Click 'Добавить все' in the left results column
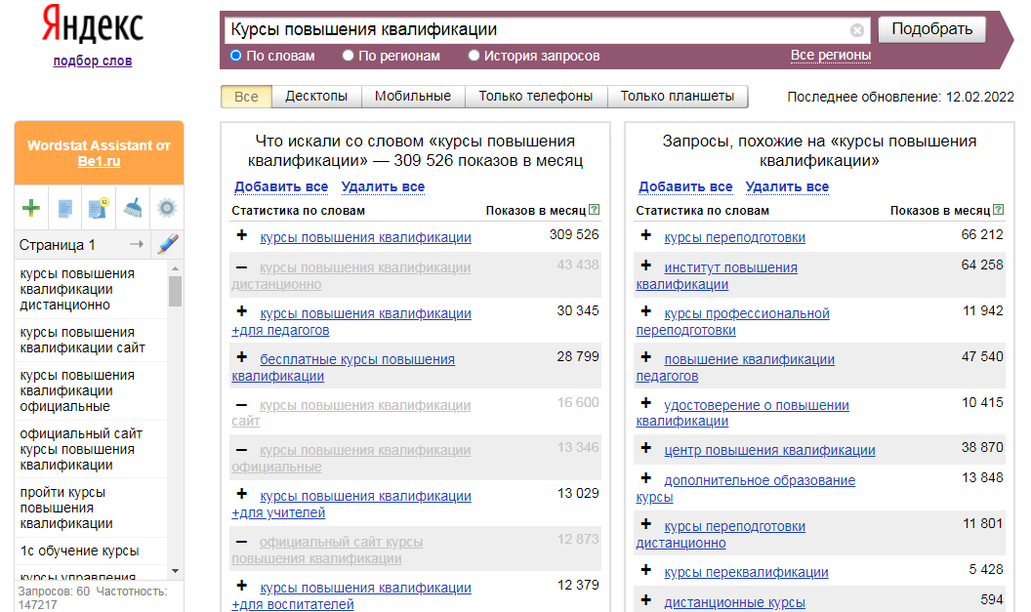The width and height of the screenshot is (1031, 612). (x=281, y=186)
